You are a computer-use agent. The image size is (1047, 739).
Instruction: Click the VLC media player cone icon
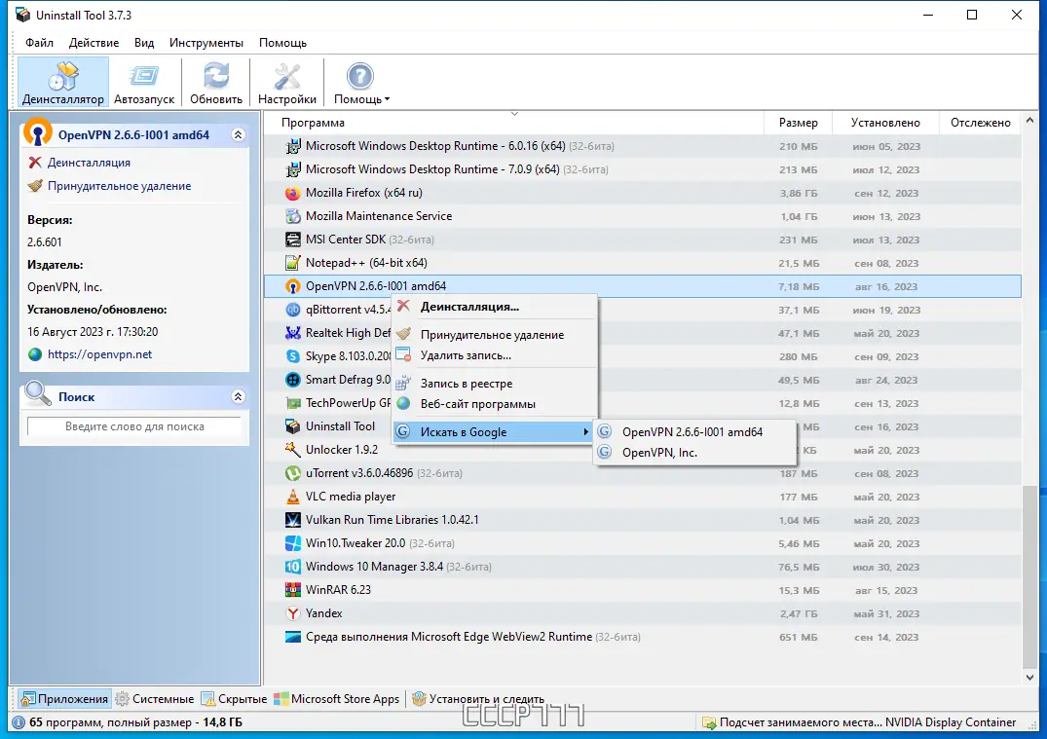tap(292, 497)
